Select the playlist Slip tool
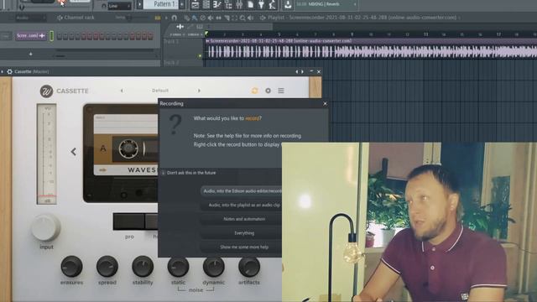The image size is (537, 302). click(x=218, y=18)
